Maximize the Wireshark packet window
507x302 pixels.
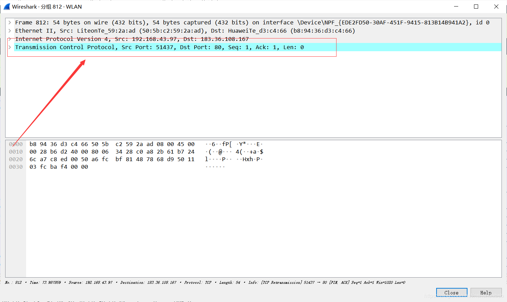pos(476,7)
